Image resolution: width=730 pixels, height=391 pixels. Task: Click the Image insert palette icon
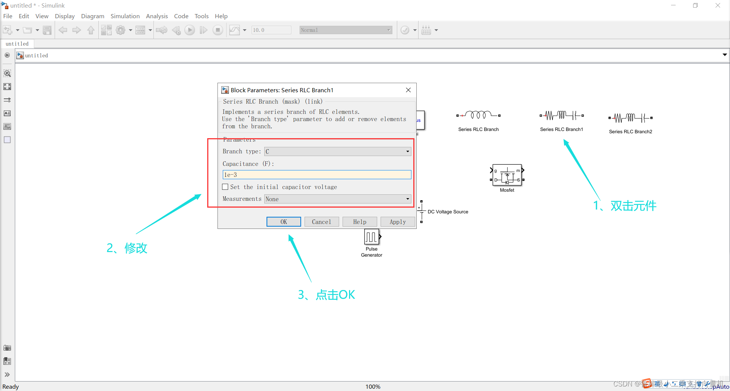pyautogui.click(x=7, y=126)
